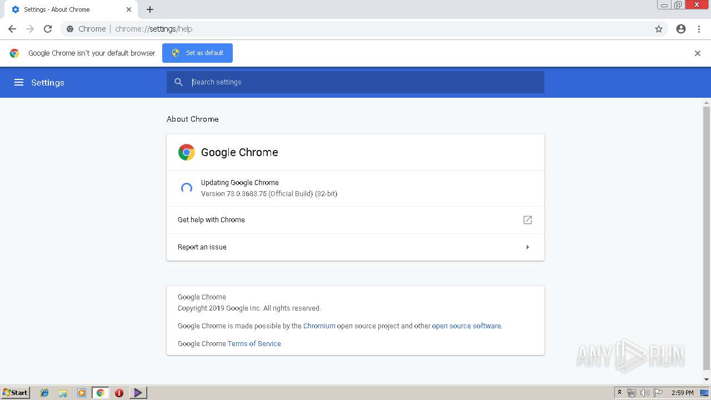The image size is (711, 400).
Task: Open the Chrome profile avatar menu
Action: [681, 29]
